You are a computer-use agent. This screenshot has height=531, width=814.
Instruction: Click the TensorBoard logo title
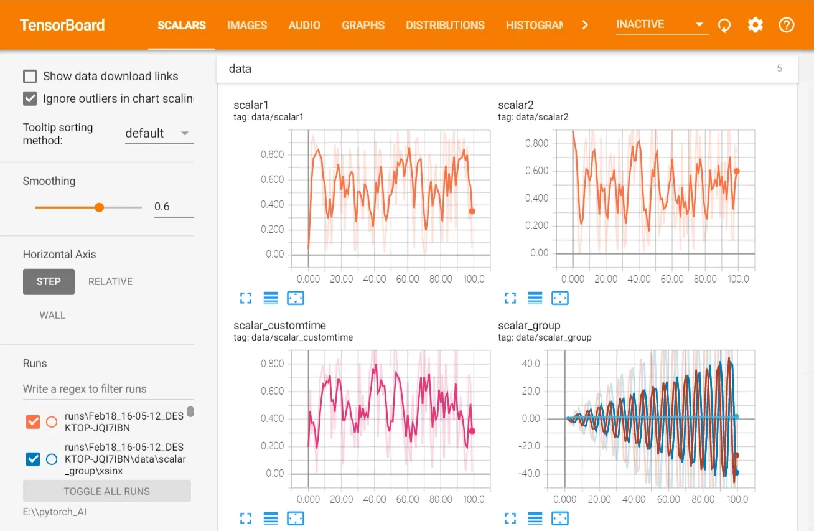point(62,25)
